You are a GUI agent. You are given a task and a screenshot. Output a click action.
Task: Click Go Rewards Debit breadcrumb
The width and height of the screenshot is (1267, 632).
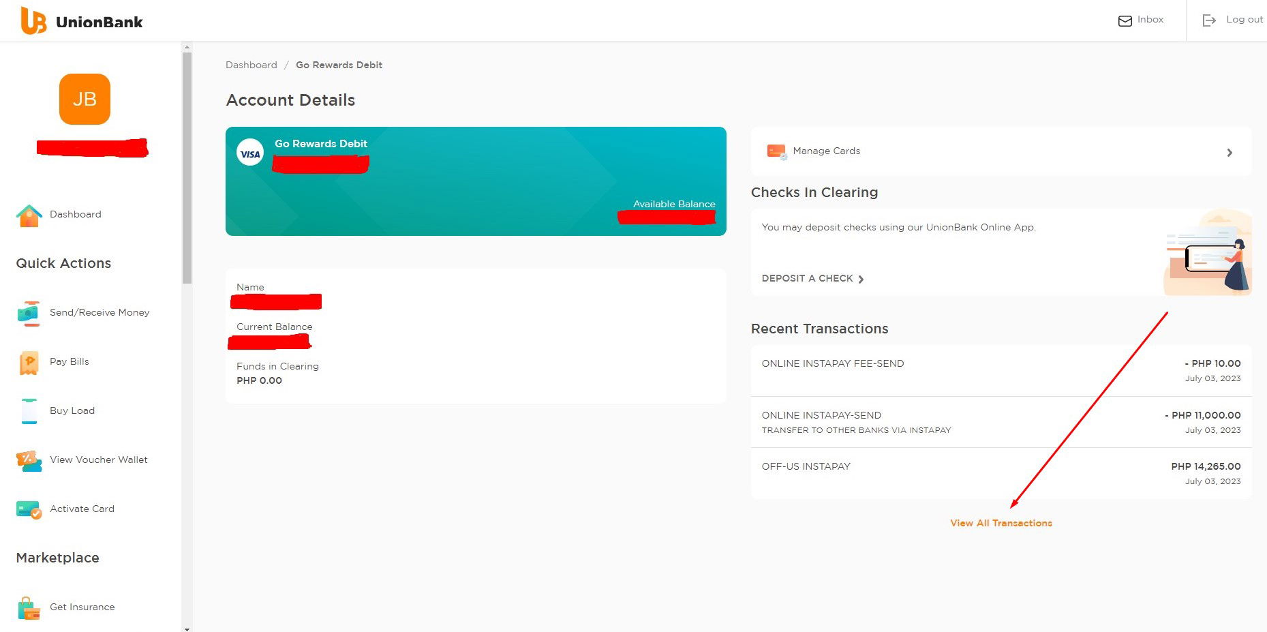[x=339, y=65]
